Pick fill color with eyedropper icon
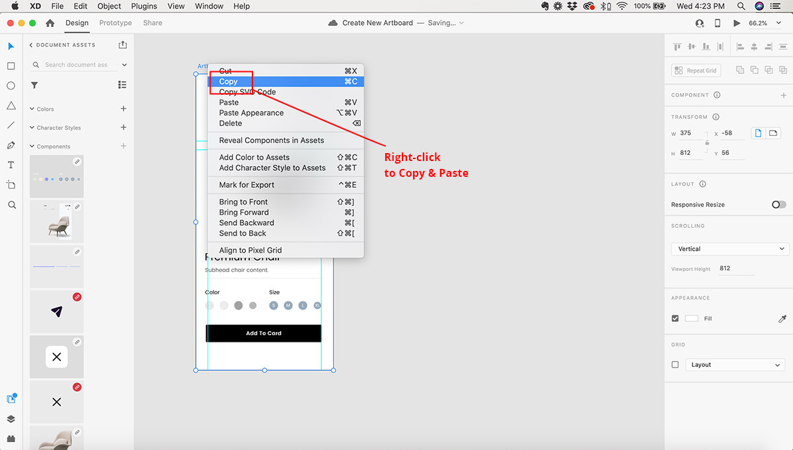This screenshot has height=450, width=793. pyautogui.click(x=782, y=319)
